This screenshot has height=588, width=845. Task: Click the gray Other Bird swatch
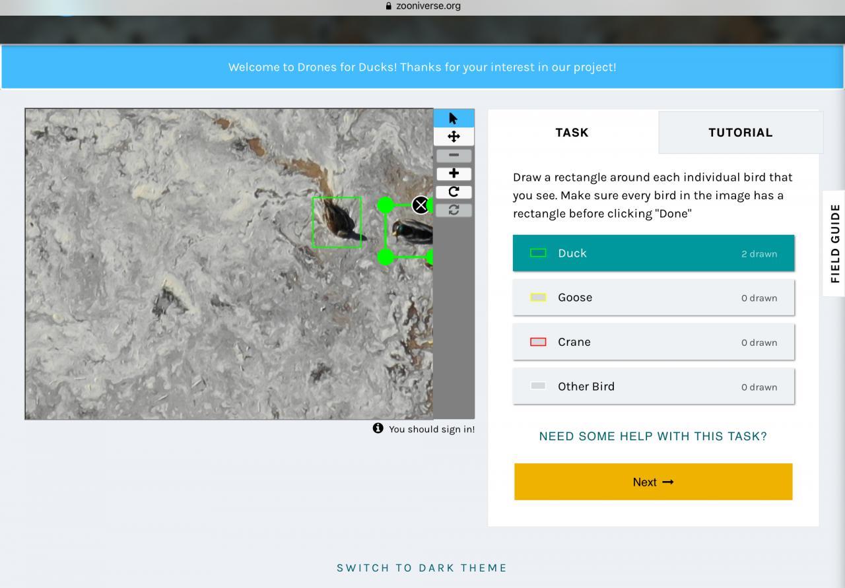pyautogui.click(x=538, y=386)
